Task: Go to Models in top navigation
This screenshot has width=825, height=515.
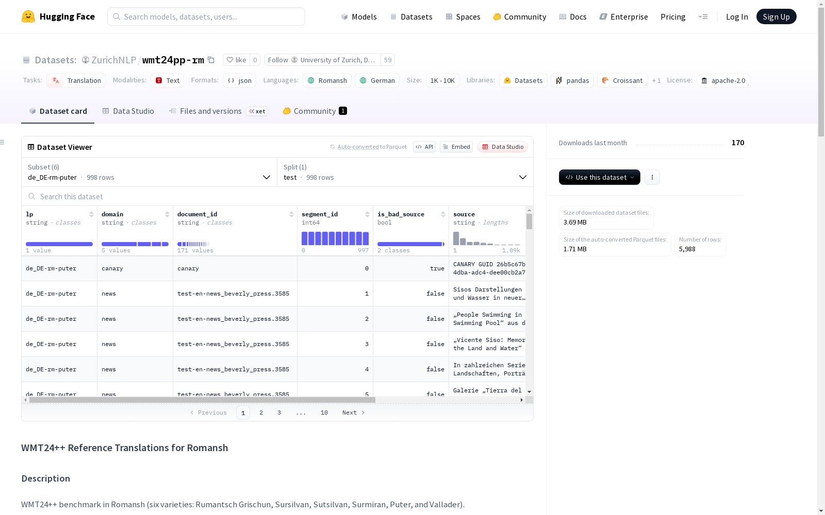Action: coord(359,16)
